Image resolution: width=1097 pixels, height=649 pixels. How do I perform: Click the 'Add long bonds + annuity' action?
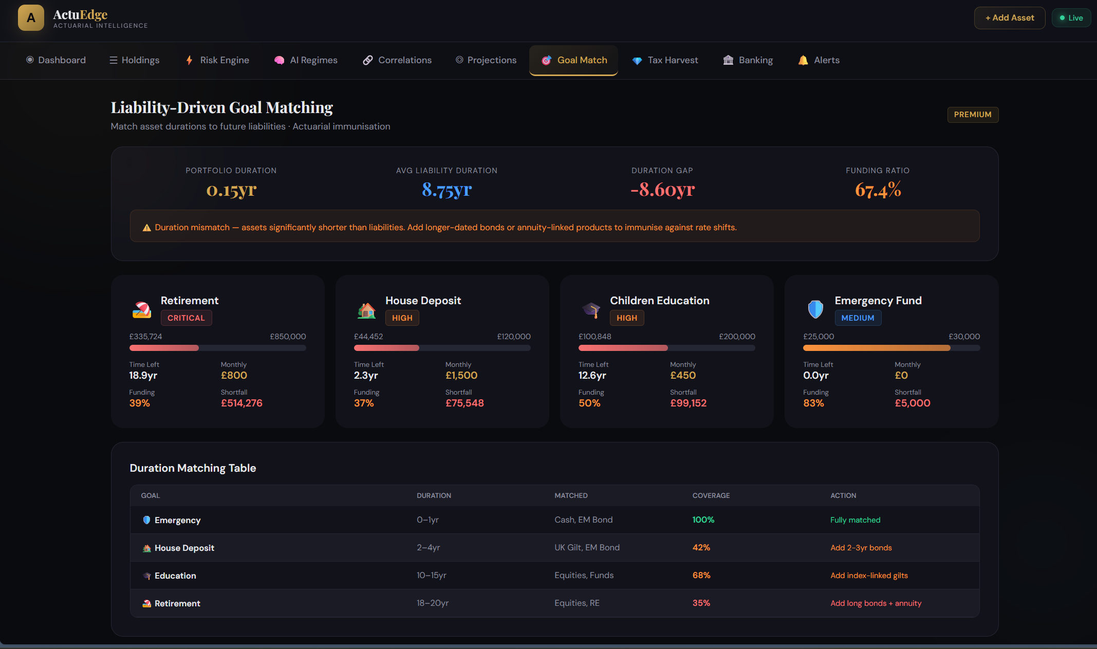(876, 603)
